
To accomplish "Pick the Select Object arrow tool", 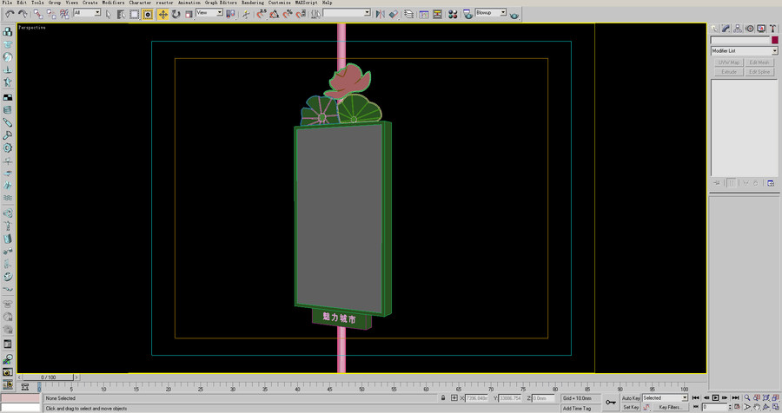I will pyautogui.click(x=109, y=14).
